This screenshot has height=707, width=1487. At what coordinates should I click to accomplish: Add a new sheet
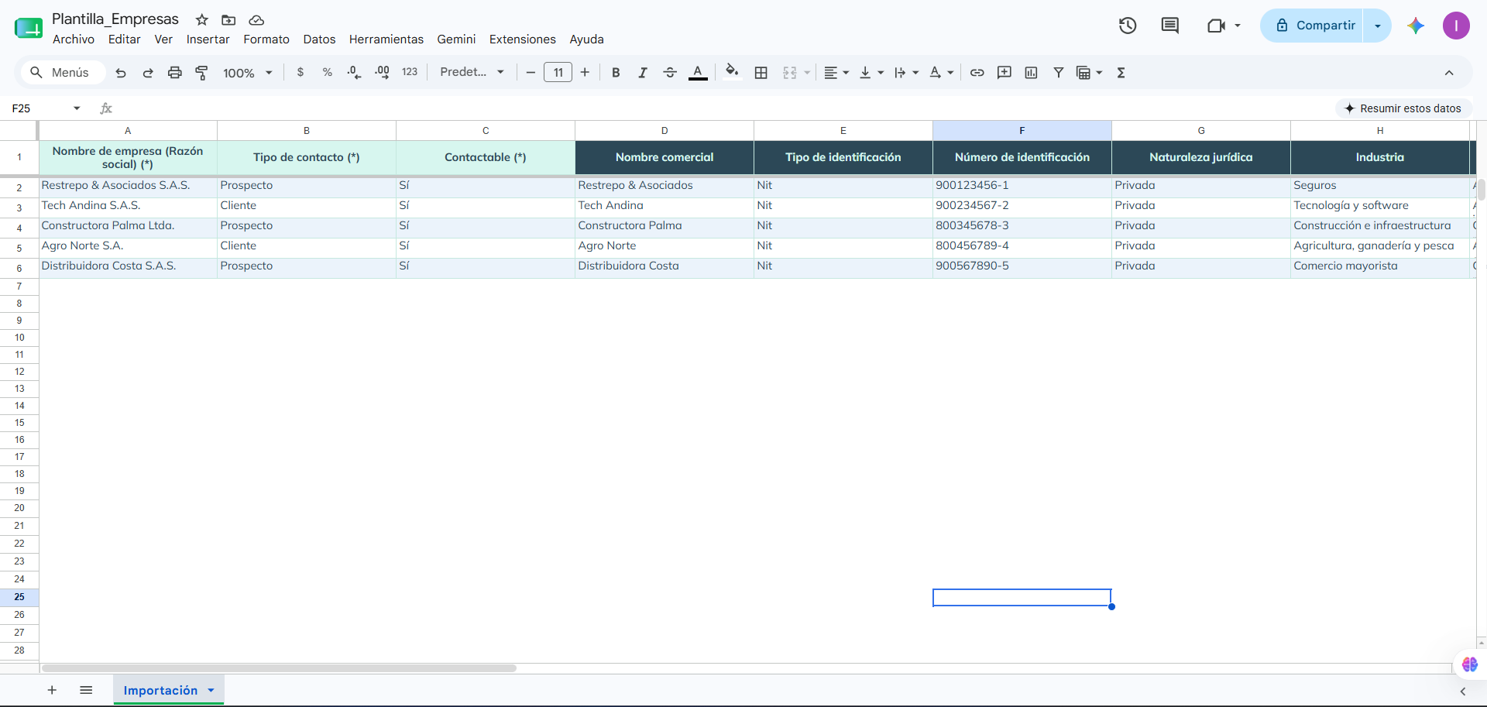tap(52, 690)
